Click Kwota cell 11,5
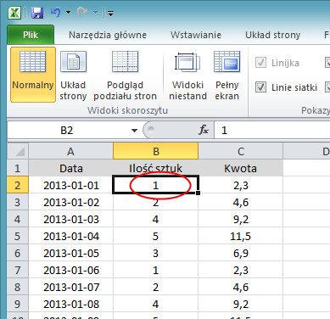This screenshot has width=330, height=319. 241,236
